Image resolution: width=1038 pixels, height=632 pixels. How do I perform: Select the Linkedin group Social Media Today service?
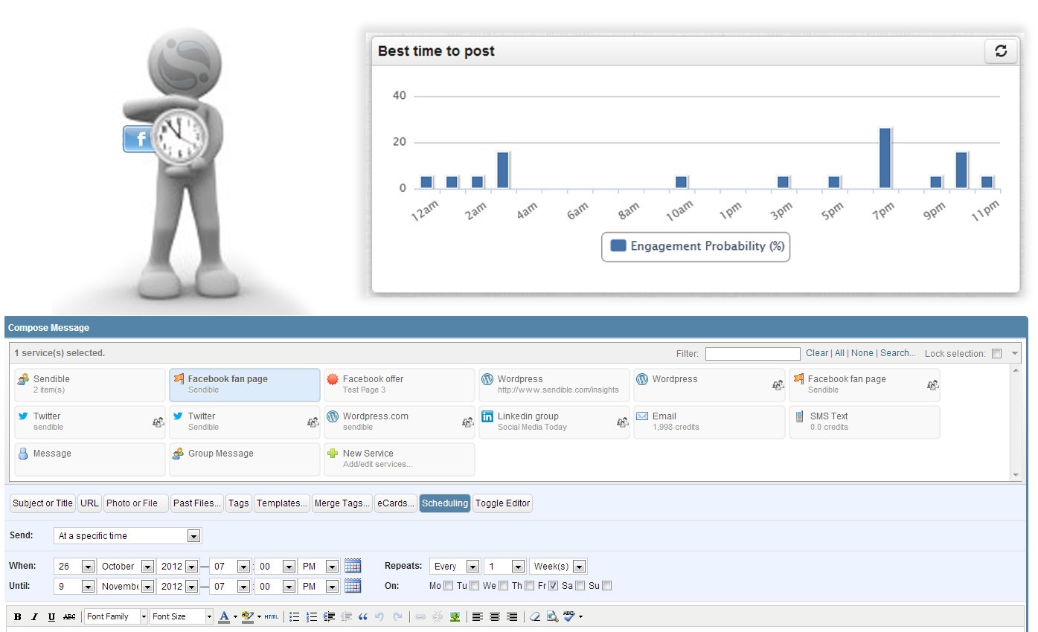click(x=555, y=422)
